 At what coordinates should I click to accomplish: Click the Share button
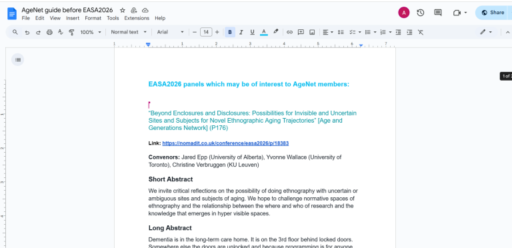click(493, 13)
